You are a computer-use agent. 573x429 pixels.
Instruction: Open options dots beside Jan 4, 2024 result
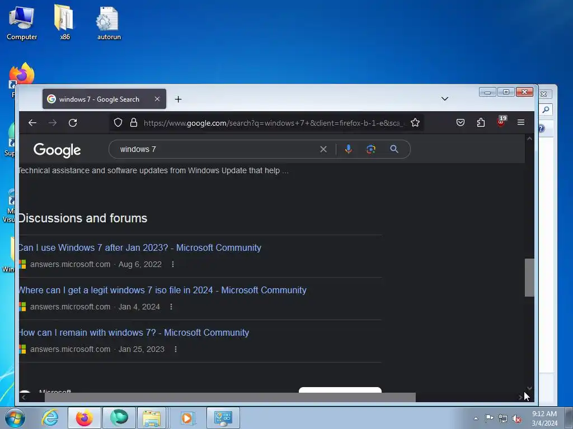pos(171,307)
